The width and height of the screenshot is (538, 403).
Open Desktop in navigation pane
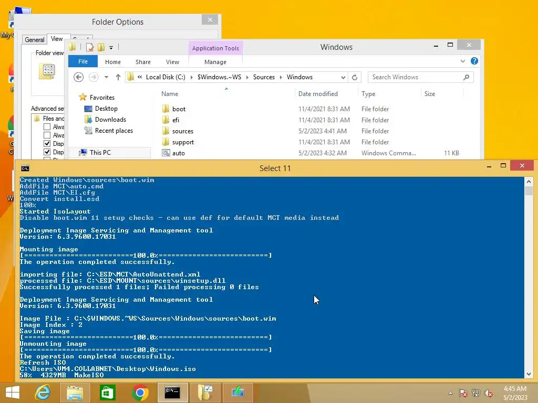[106, 109]
